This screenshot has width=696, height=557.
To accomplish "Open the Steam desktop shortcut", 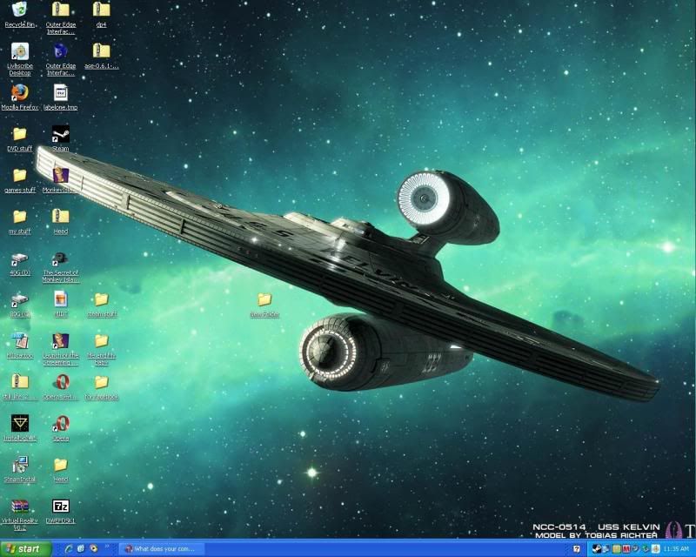I will pyautogui.click(x=60, y=138).
